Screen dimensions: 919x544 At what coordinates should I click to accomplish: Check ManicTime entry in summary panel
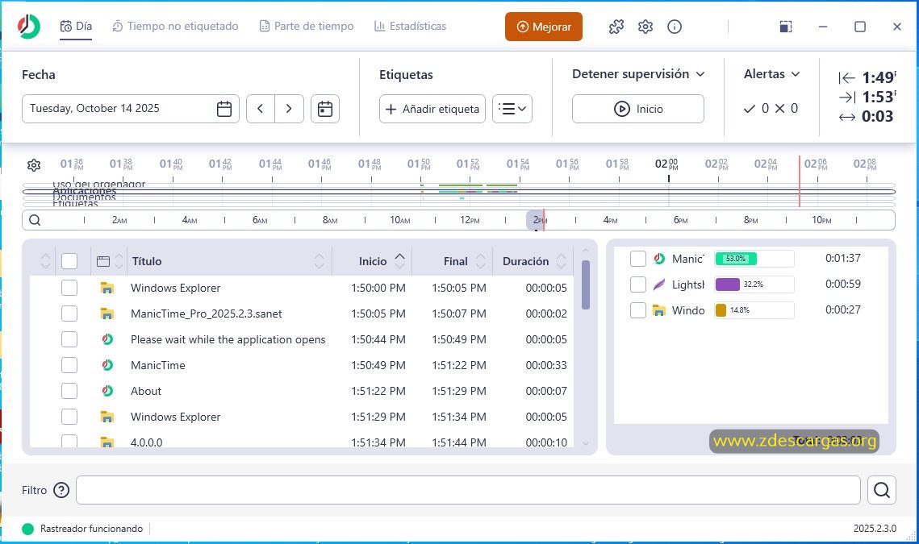637,258
